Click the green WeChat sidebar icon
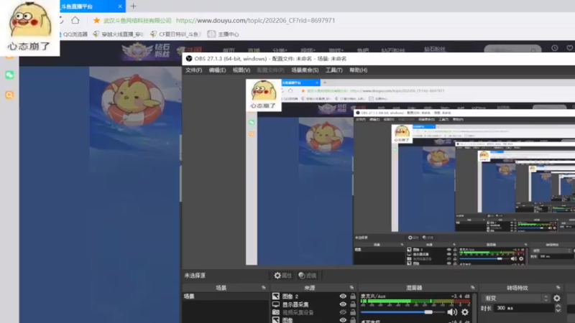The image size is (575, 323). (9, 75)
